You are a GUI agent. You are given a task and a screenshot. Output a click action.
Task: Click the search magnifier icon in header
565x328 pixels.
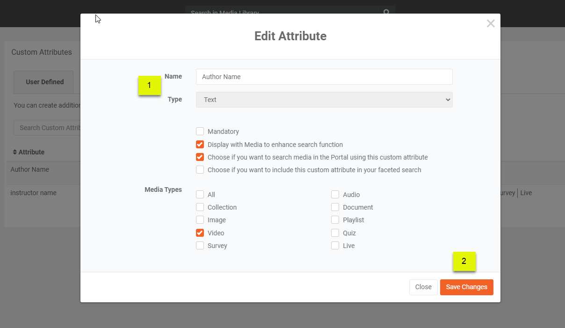(x=386, y=12)
